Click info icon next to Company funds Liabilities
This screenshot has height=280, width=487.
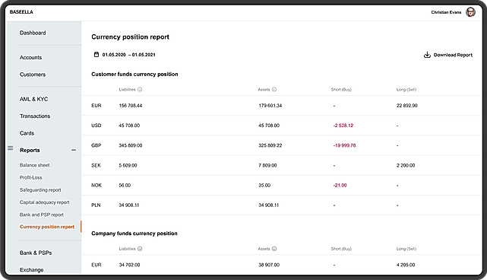coord(140,249)
